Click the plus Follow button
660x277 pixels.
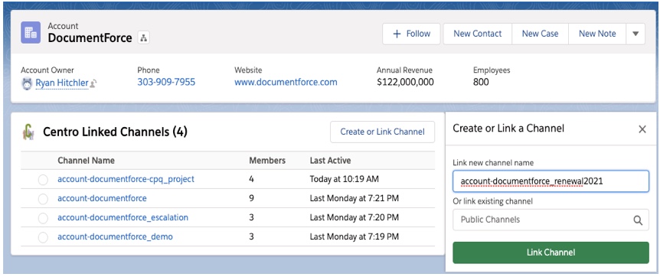coord(411,34)
